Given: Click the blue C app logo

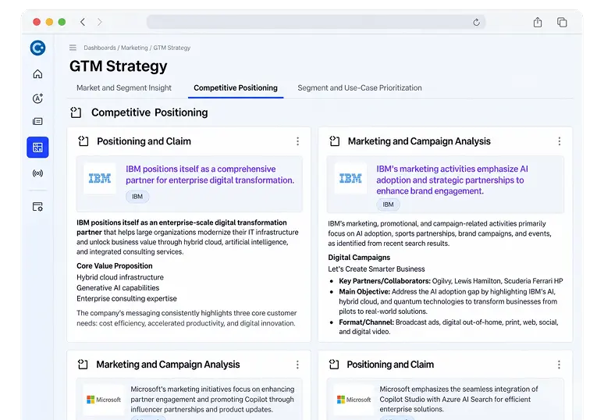Looking at the screenshot, I should [37, 48].
